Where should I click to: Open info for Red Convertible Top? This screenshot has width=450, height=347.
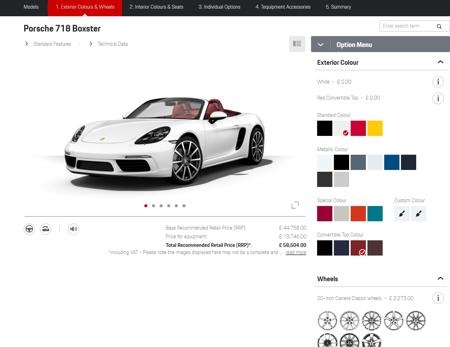[x=438, y=98]
